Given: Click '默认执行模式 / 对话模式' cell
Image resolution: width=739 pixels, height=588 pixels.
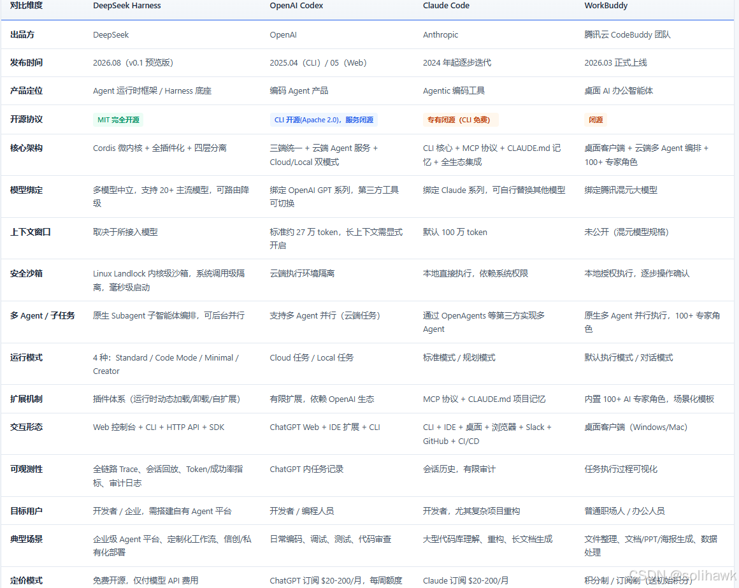Looking at the screenshot, I should click(x=629, y=357).
